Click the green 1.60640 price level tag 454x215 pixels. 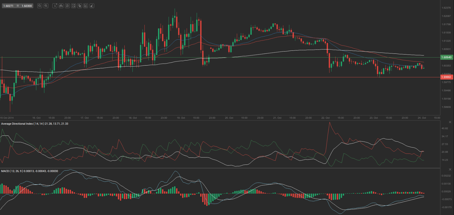pyautogui.click(x=446, y=57)
